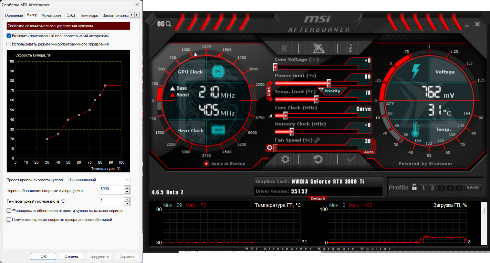Viewport: 490px width, 263px height.
Task: Click the Отмена button
Action: 71,256
